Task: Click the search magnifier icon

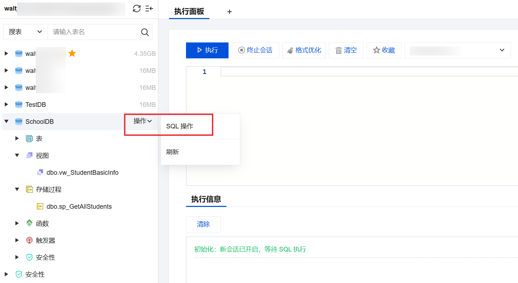Action: (145, 32)
